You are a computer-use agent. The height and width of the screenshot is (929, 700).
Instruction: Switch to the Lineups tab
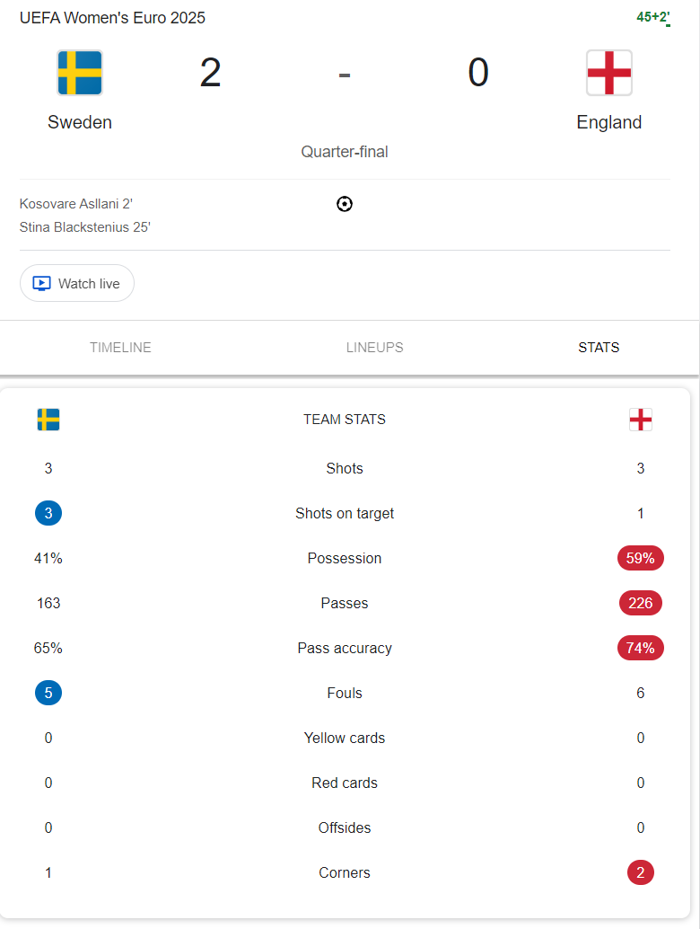374,347
